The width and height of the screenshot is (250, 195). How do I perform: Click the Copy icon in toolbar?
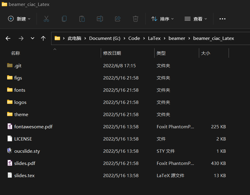64,19
